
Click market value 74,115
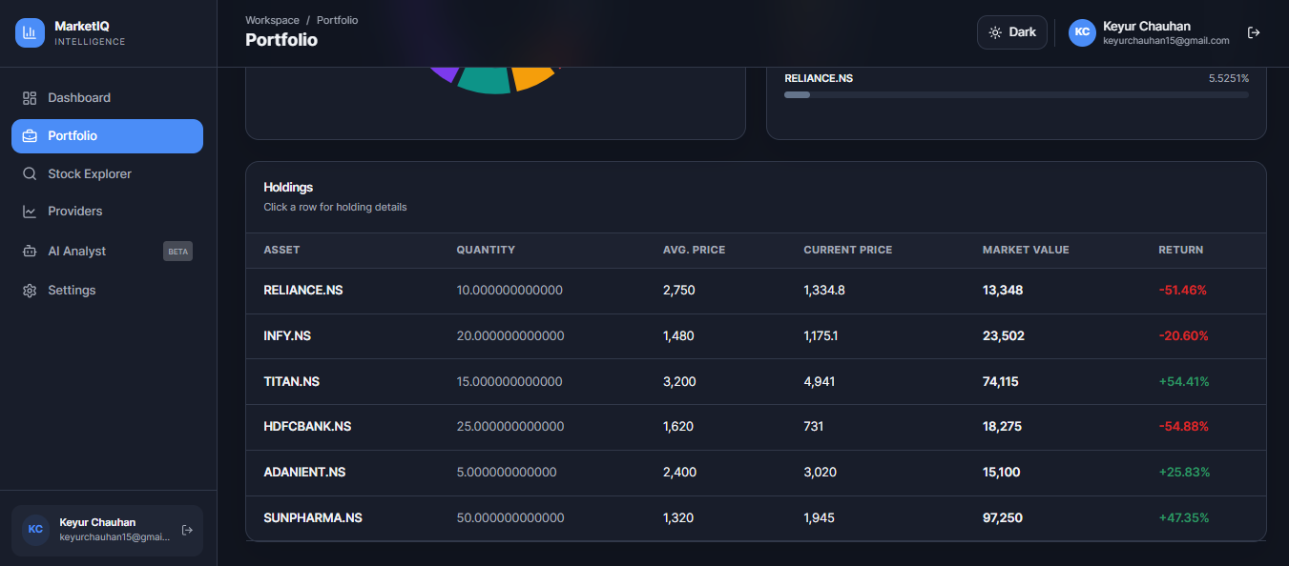(1001, 382)
